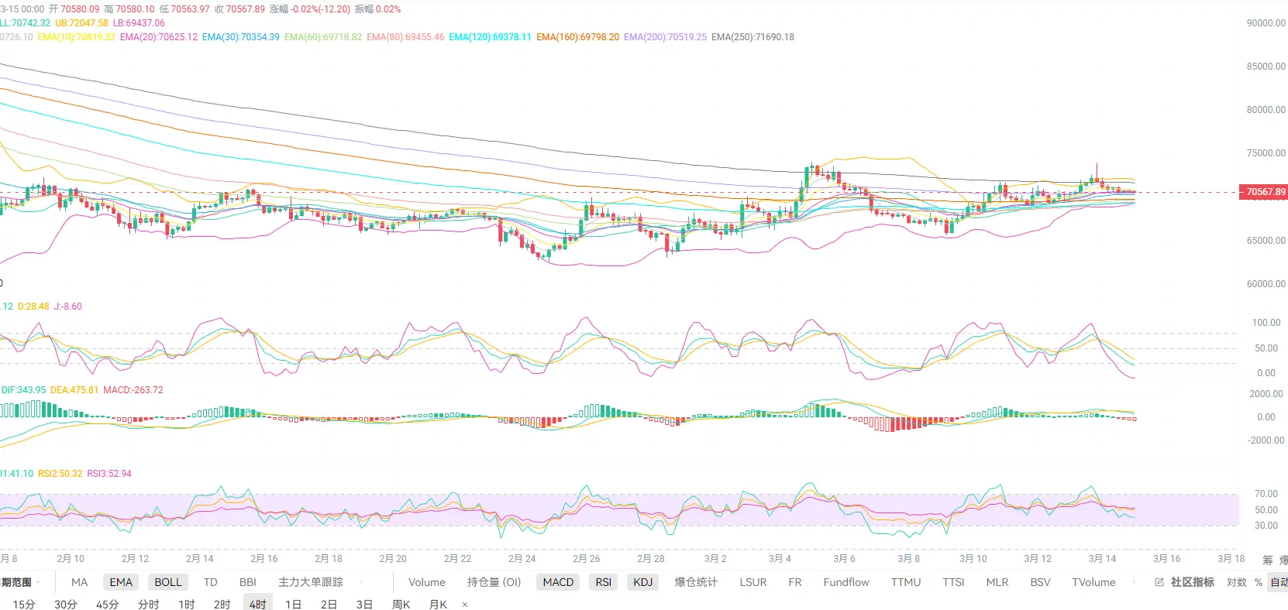This screenshot has height=610, width=1288.
Task: Close the interval bar with the × icon
Action: tap(465, 605)
